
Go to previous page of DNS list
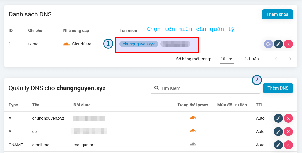click(x=276, y=59)
